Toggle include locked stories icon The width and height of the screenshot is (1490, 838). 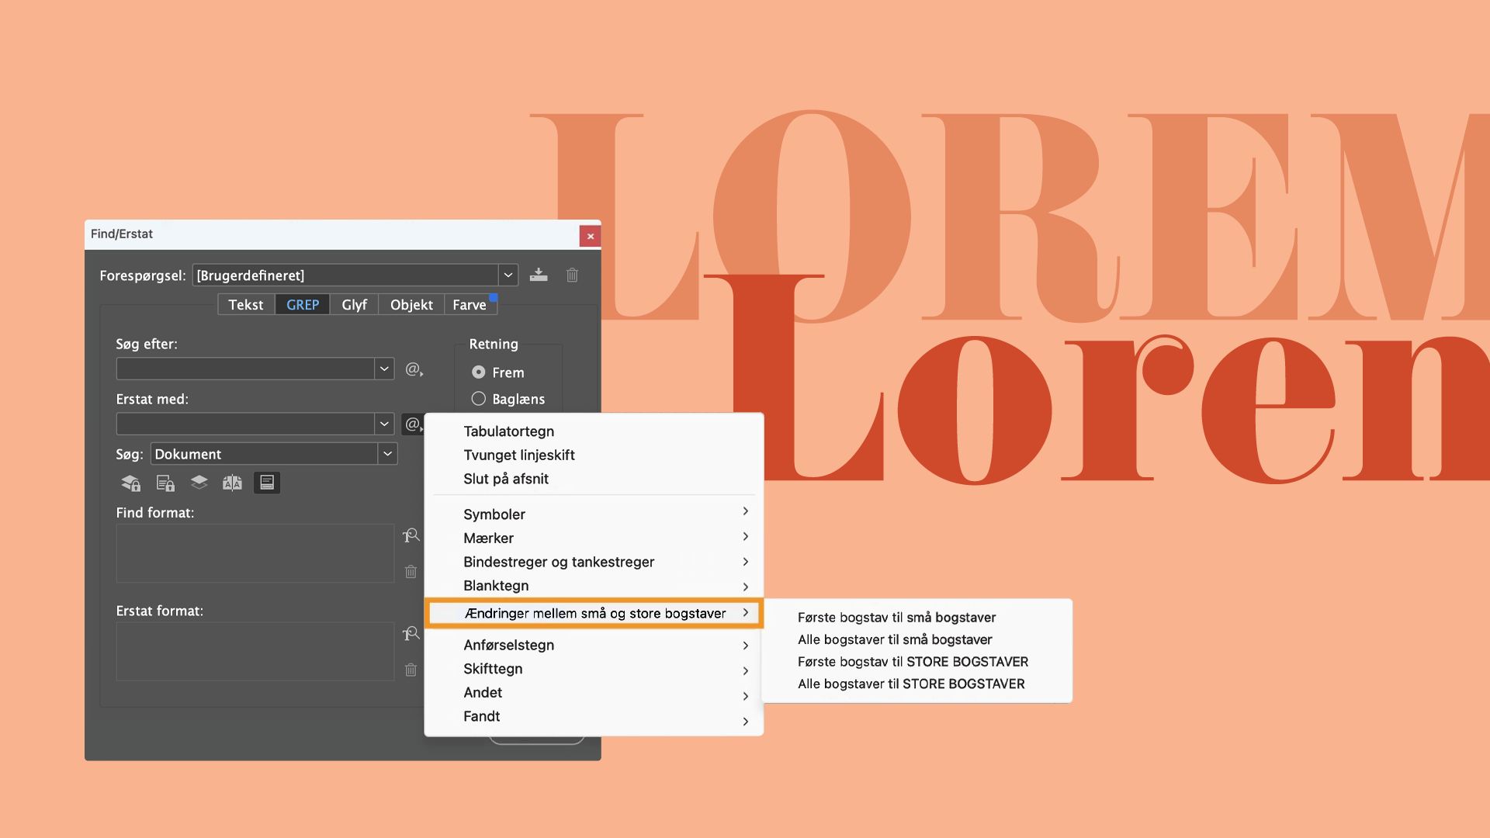click(165, 483)
